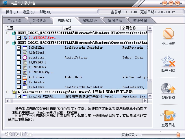The width and height of the screenshot is (185, 139).
Task: Click the 'AssistSetting' description text
Action: (76, 58)
